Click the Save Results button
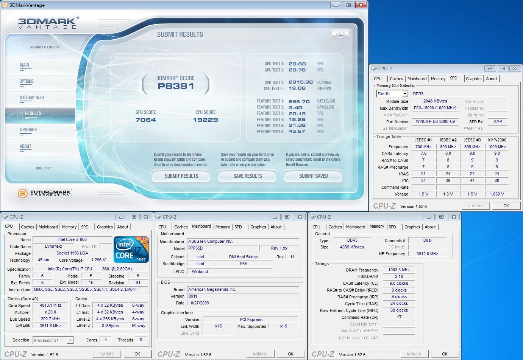 pyautogui.click(x=248, y=176)
